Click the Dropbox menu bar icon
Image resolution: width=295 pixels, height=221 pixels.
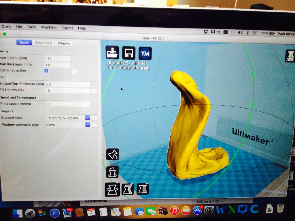(206, 32)
